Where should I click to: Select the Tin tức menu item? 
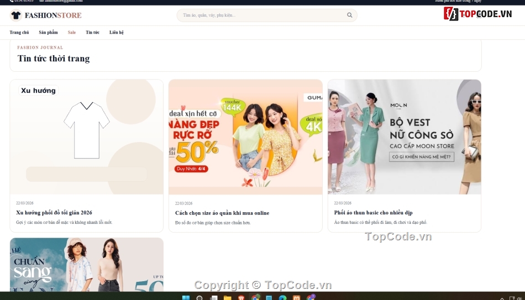[x=92, y=33]
